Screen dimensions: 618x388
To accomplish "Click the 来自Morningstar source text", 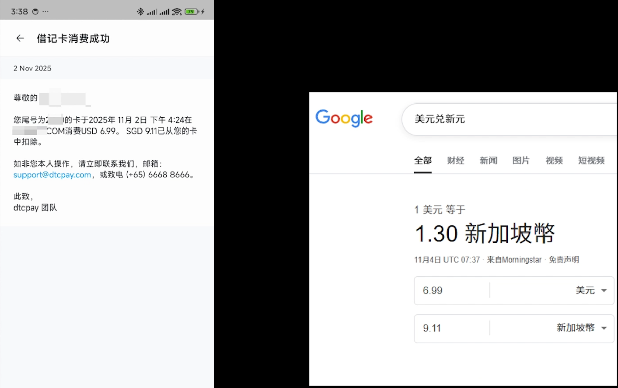I will coord(514,260).
